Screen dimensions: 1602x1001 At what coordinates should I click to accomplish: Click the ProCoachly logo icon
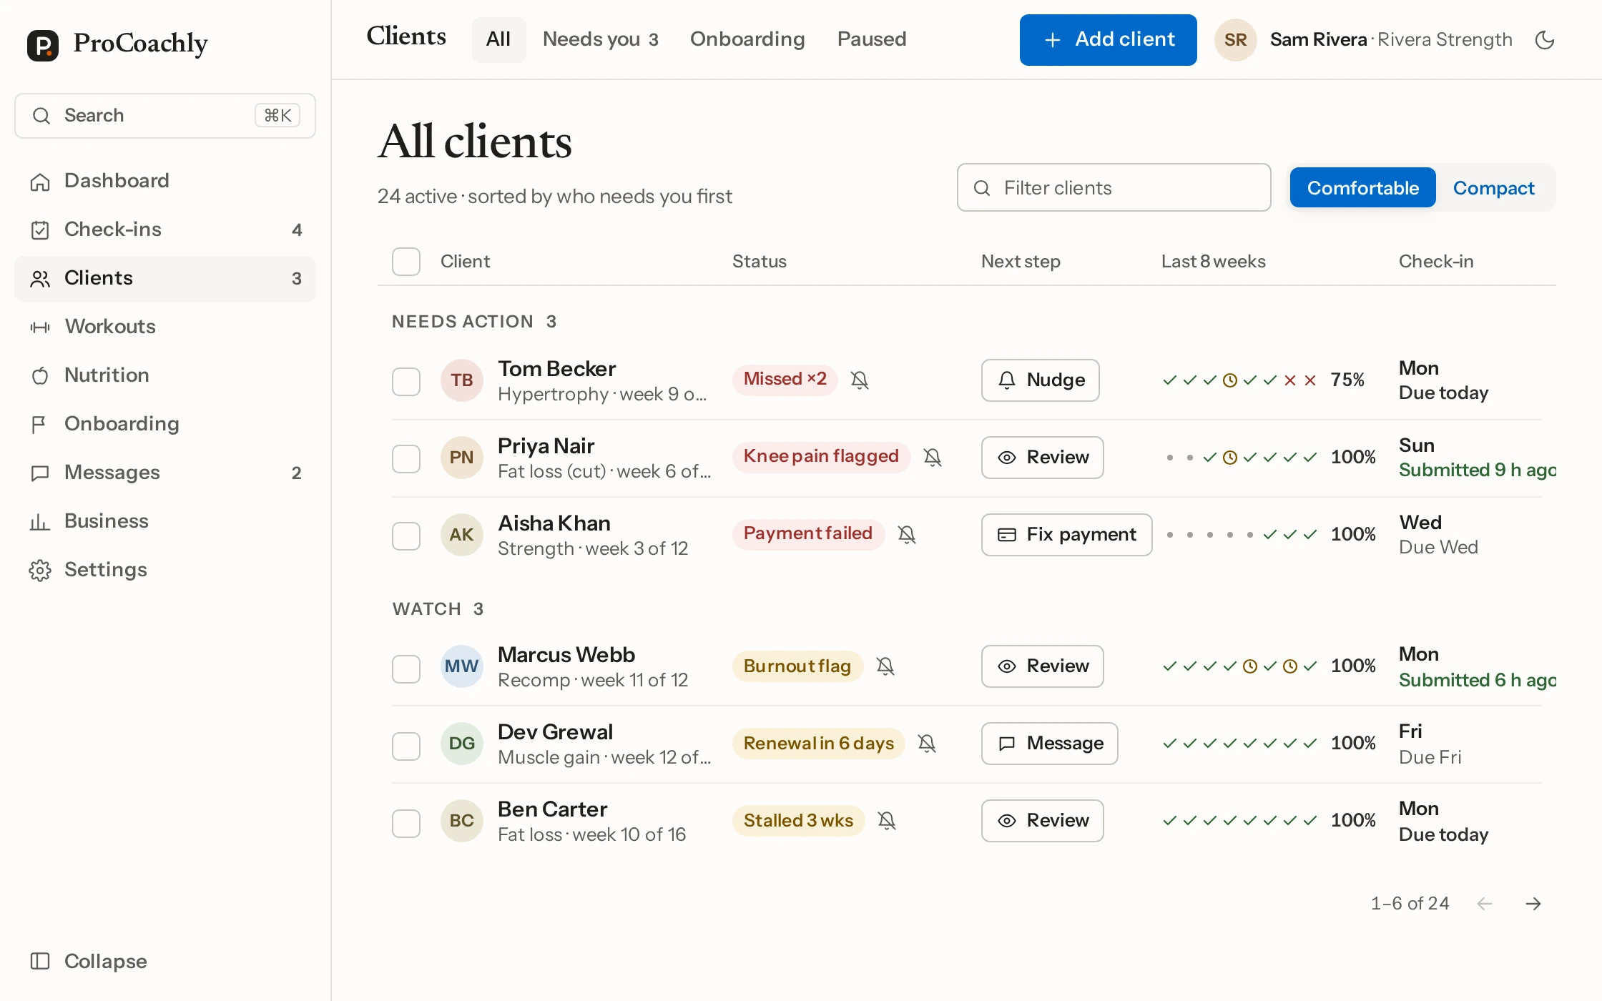pyautogui.click(x=43, y=45)
